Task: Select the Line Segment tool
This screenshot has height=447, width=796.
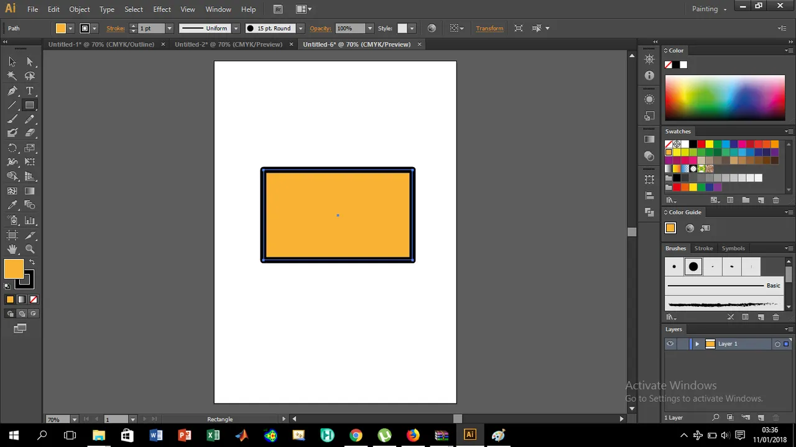Action: (12, 105)
